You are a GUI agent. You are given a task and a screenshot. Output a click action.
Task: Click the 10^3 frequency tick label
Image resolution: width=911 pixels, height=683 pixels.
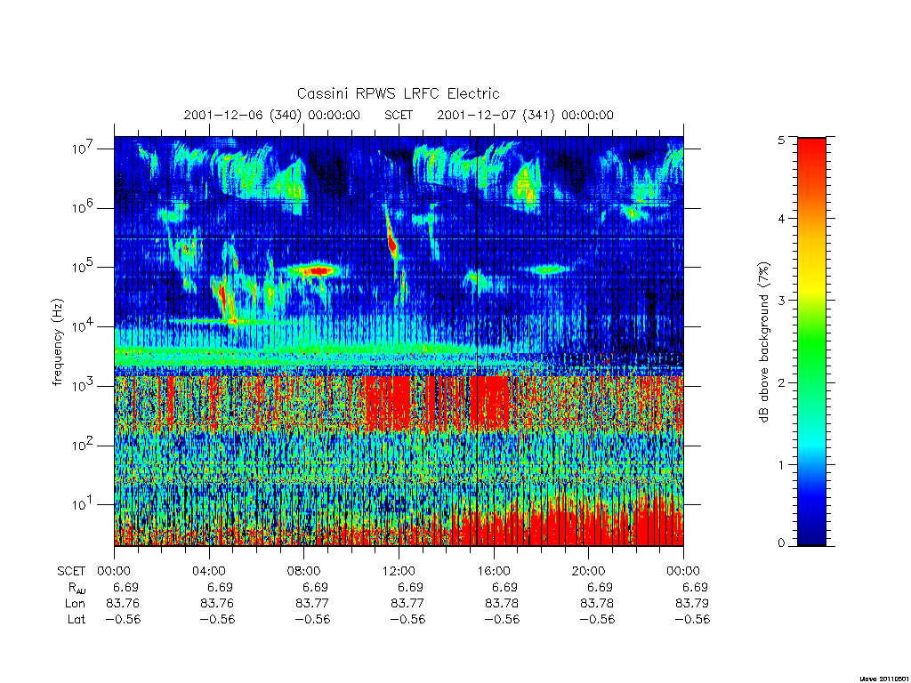(x=84, y=386)
